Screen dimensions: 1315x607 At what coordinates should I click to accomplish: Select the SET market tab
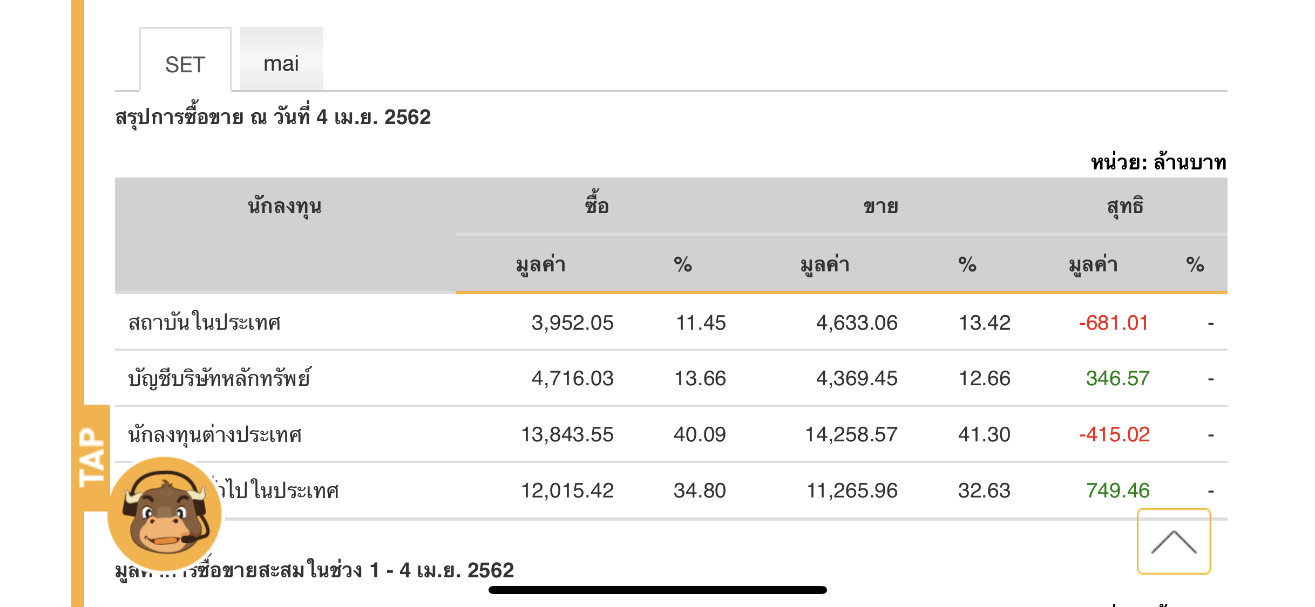185,64
